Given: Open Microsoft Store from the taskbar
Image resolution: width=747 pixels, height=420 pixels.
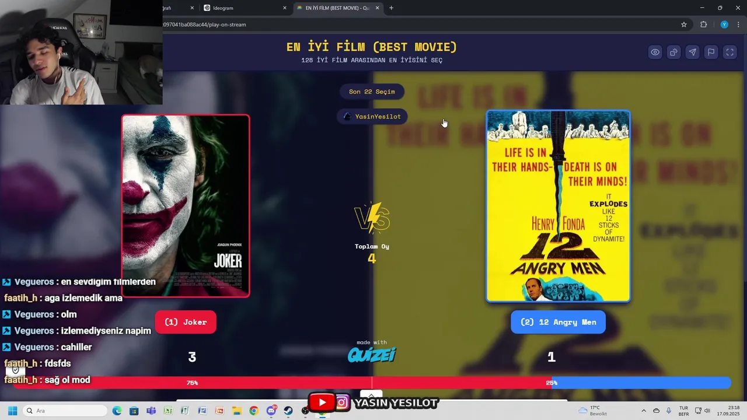Looking at the screenshot, I should pos(134,411).
